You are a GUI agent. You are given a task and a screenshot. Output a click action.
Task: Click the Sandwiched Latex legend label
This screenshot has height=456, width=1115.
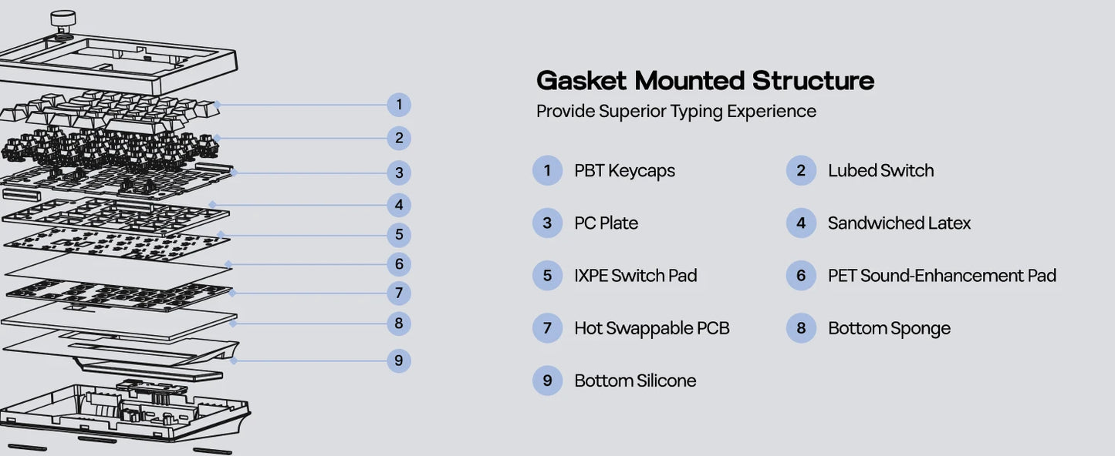pyautogui.click(x=899, y=223)
